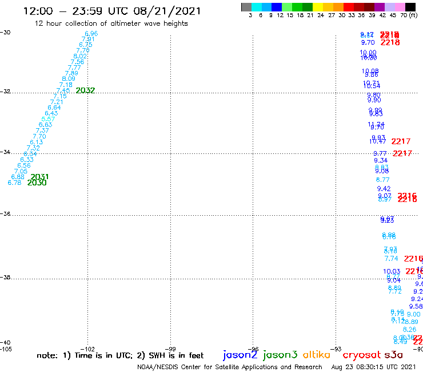423x372 pixels.
Task: Click the wave height value 8.26
Action: [409, 330]
